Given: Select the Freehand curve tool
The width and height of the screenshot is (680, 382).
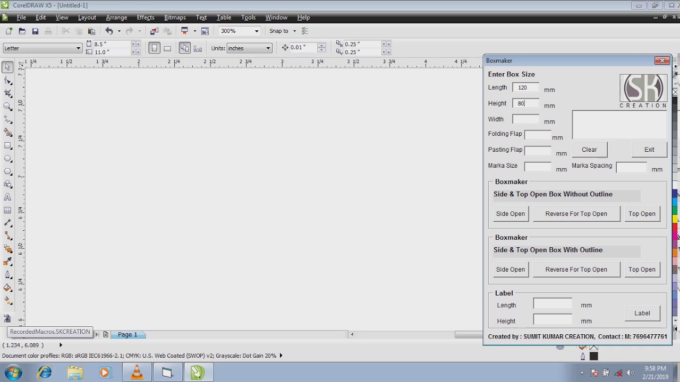Looking at the screenshot, I should pos(7,119).
